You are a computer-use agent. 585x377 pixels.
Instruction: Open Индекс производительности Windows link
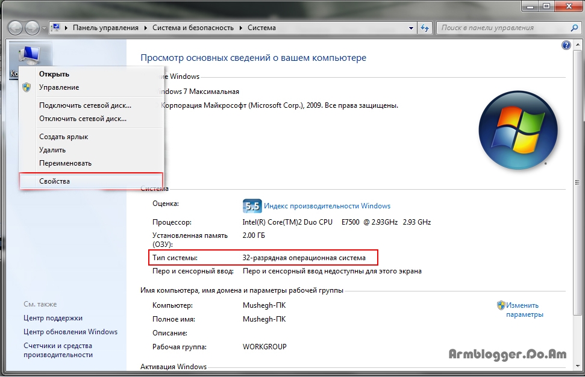coord(327,206)
